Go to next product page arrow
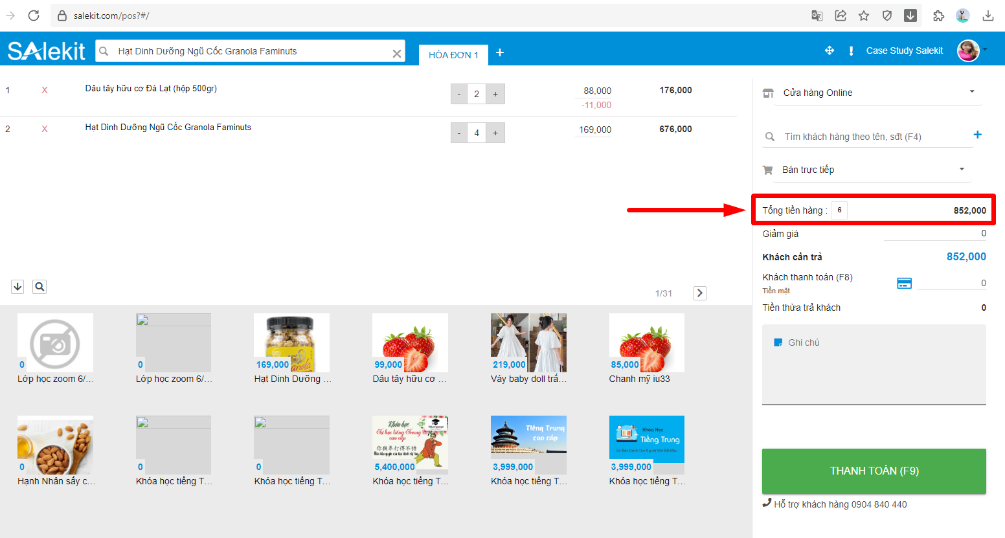1005x538 pixels. tap(699, 293)
